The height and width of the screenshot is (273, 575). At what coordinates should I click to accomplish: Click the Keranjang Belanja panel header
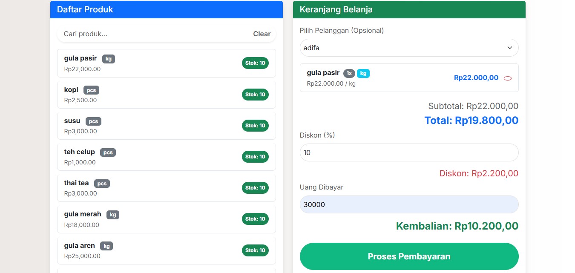[x=409, y=9]
